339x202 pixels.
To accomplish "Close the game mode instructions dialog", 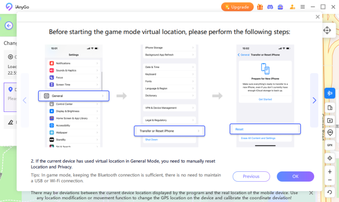I will tap(318, 17).
